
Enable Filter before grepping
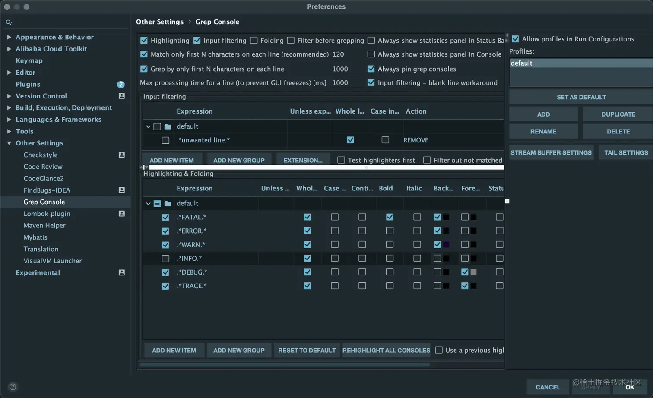pos(291,40)
